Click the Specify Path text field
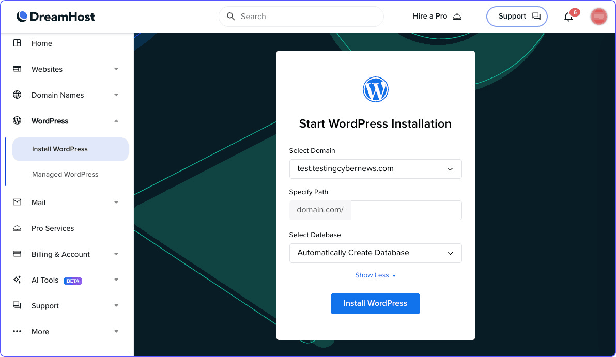The height and width of the screenshot is (357, 616). [406, 210]
